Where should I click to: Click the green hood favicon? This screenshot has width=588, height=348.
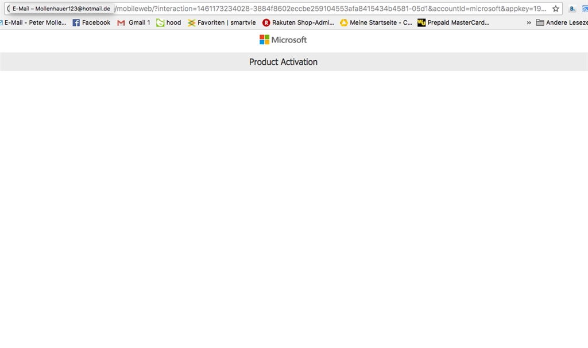tap(160, 23)
